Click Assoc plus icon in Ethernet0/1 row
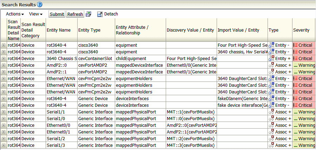 [x=271, y=132]
